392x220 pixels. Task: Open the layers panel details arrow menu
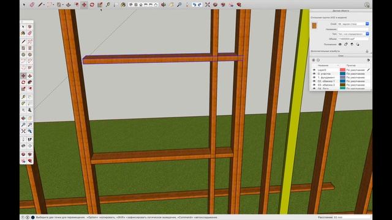click(368, 61)
